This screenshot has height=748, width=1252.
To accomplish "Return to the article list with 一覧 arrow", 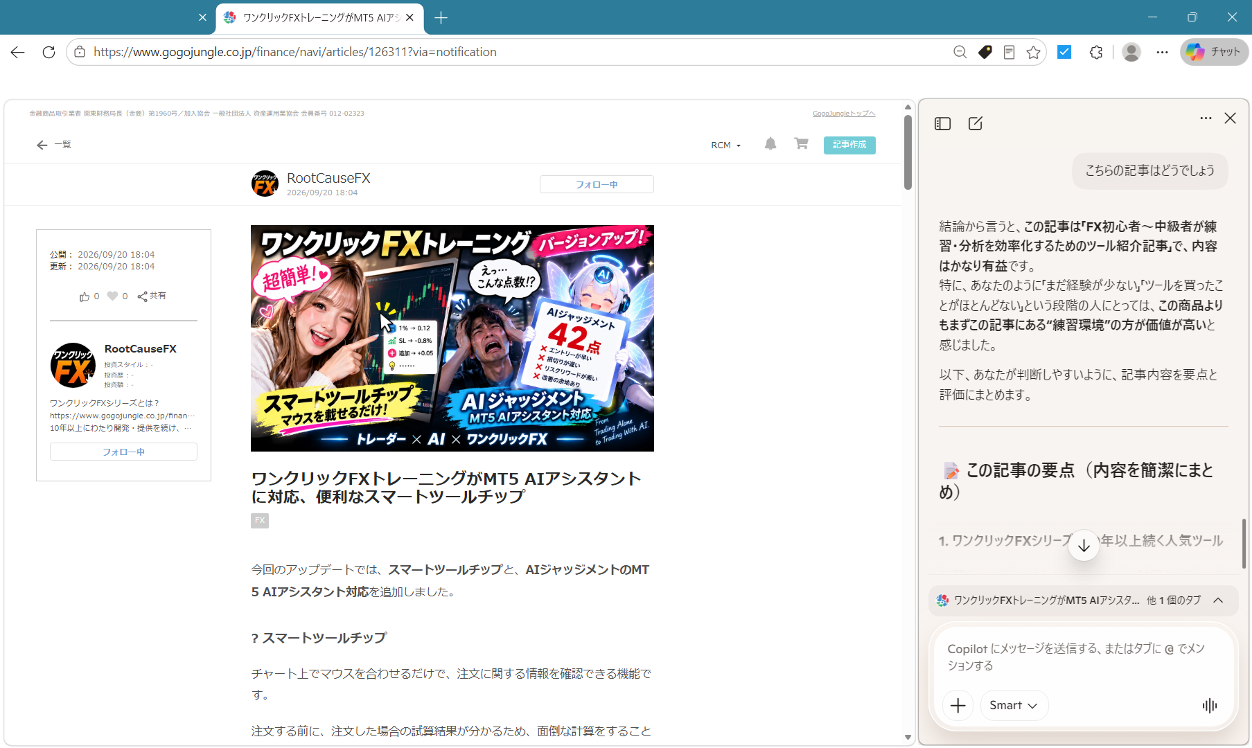I will (54, 145).
